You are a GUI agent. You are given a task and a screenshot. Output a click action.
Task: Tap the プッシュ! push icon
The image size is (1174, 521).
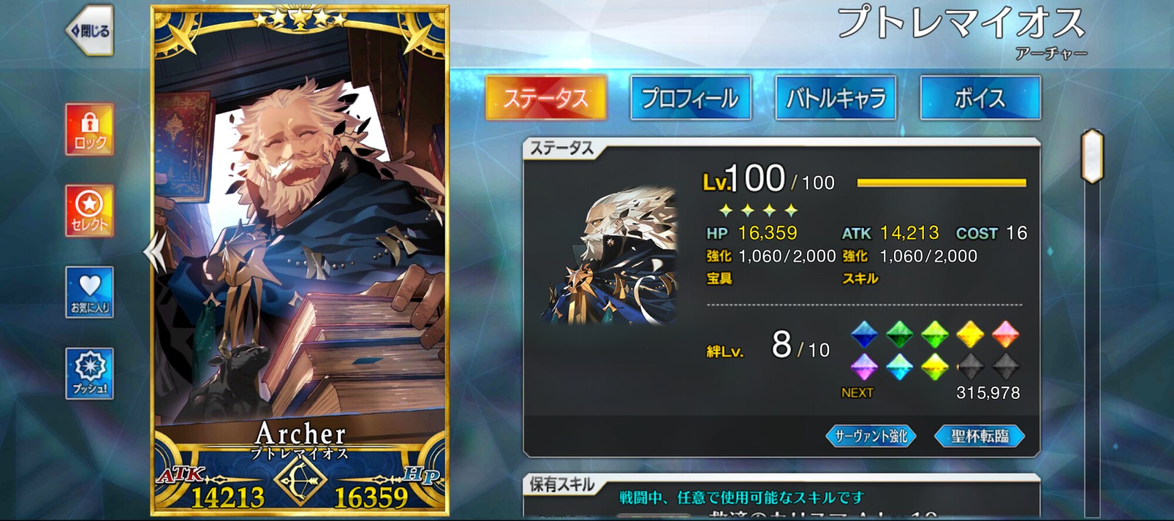coord(89,374)
